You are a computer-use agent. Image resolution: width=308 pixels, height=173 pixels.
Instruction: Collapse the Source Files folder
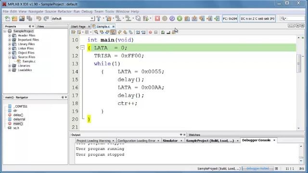pyautogui.click(x=10, y=57)
